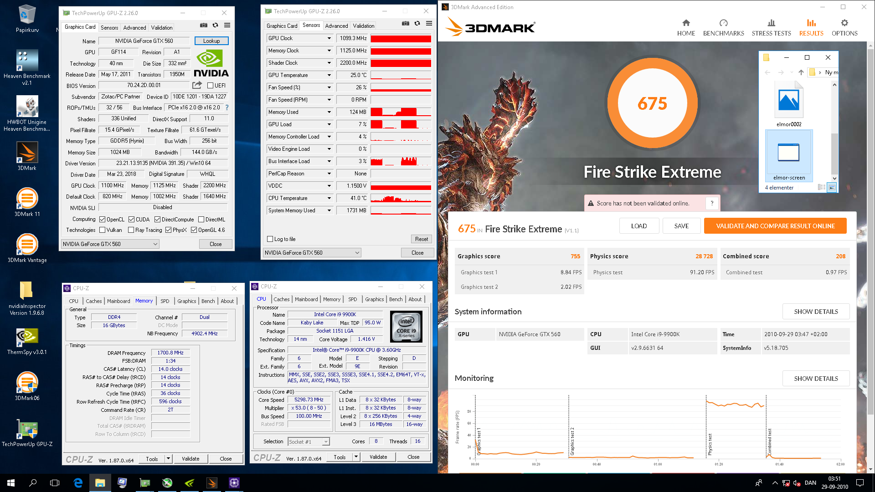Toggle UEFI checkbox in GPU-Z

point(210,86)
